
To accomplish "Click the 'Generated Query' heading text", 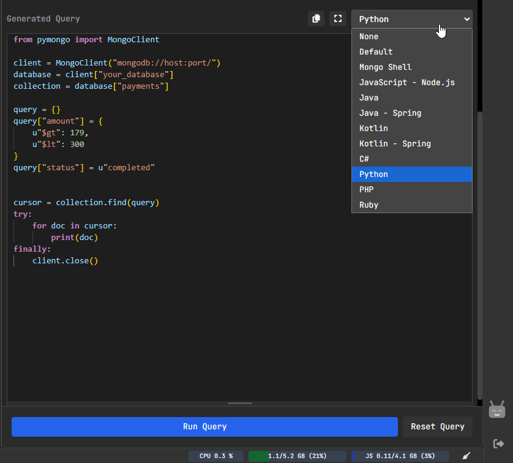I will click(43, 18).
